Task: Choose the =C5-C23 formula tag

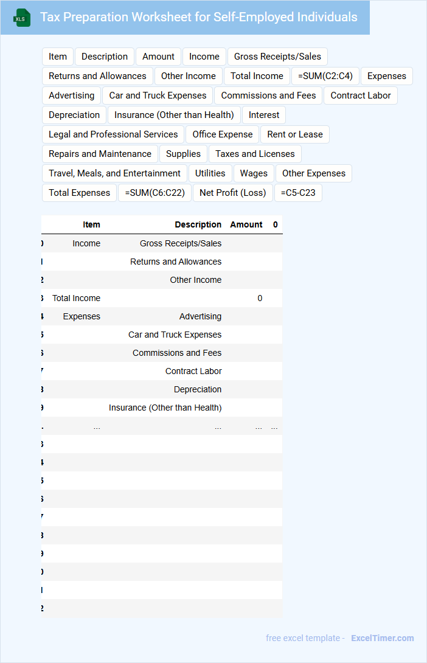Action: click(x=298, y=193)
